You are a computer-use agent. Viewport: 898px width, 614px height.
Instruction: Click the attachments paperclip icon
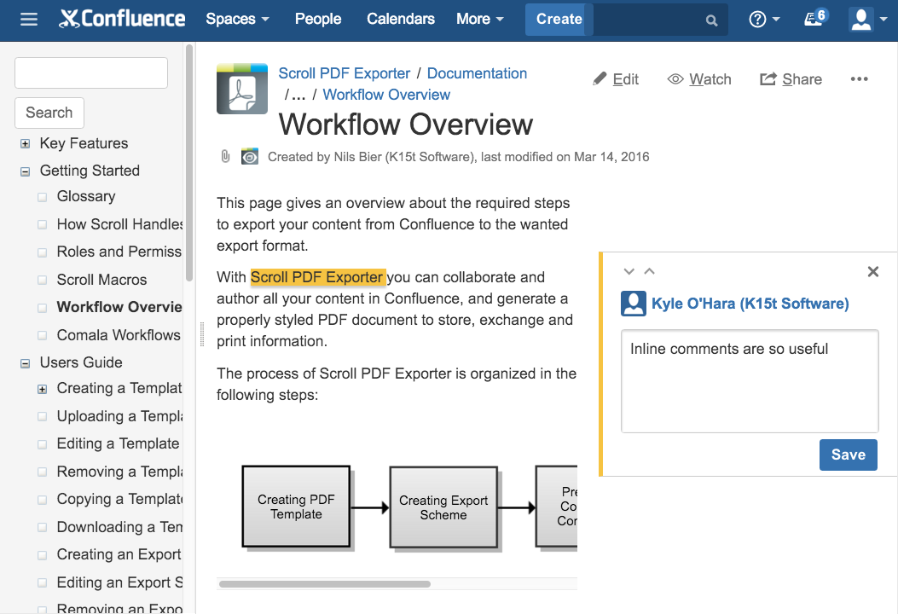click(x=225, y=157)
